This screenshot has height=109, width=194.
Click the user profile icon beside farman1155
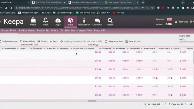click(176, 22)
